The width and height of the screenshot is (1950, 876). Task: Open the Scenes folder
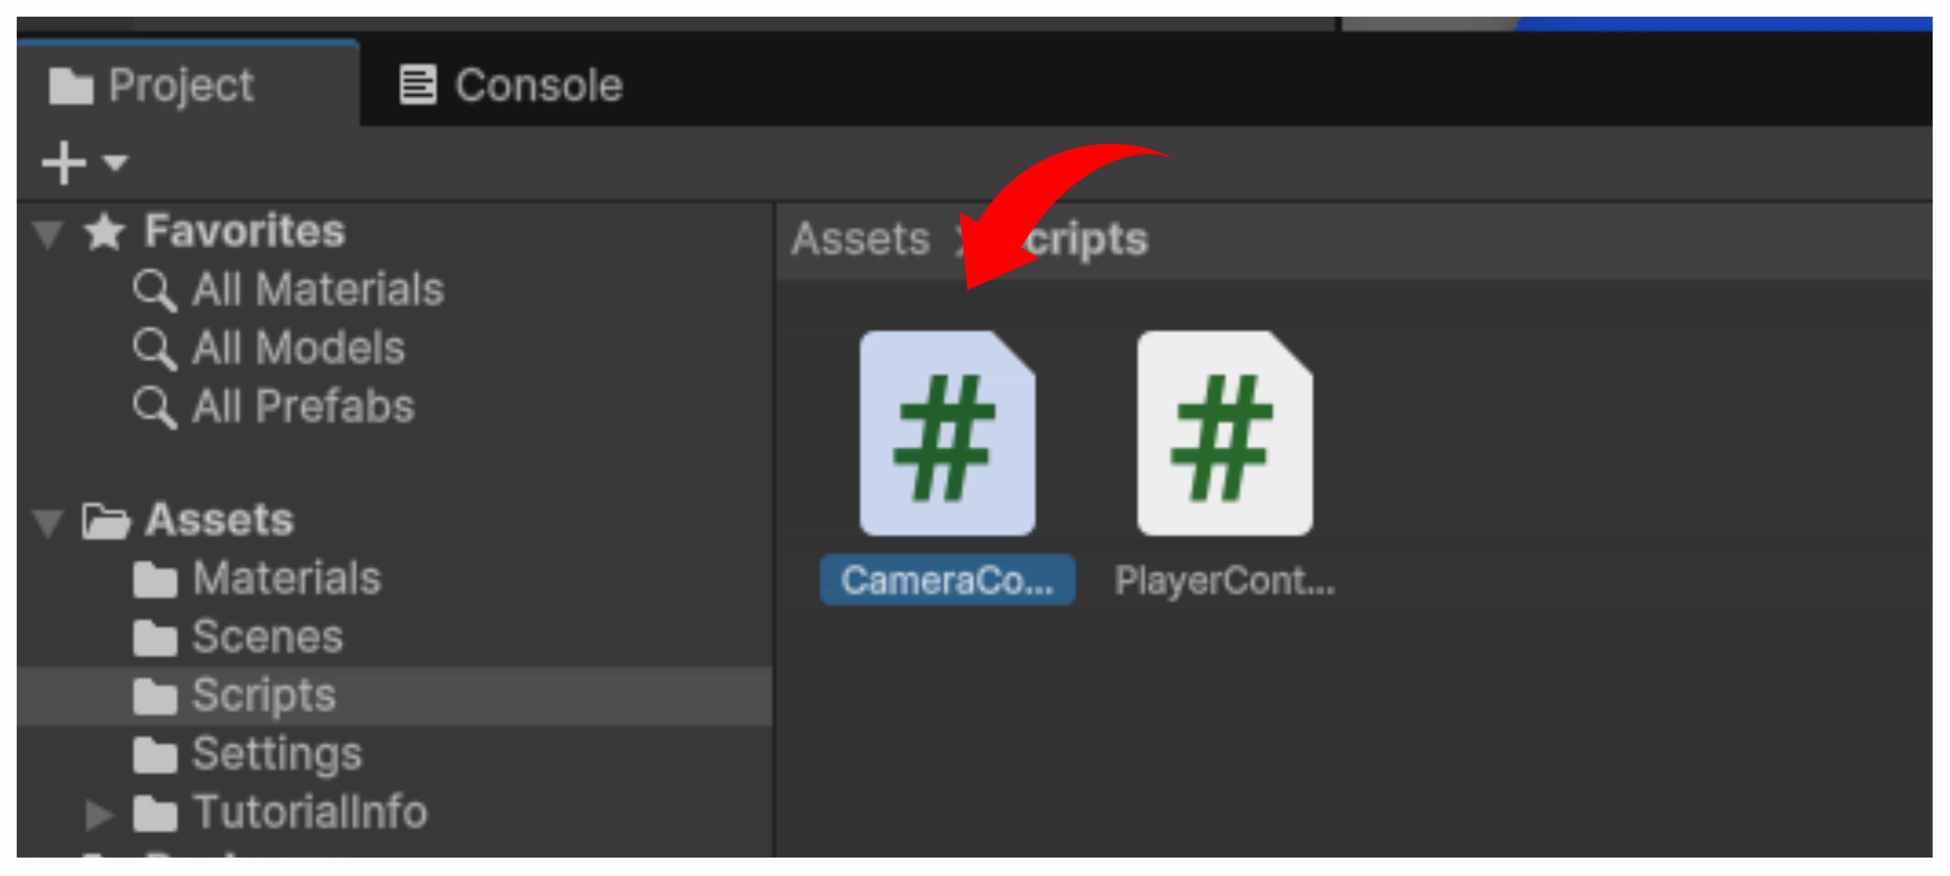pos(266,637)
